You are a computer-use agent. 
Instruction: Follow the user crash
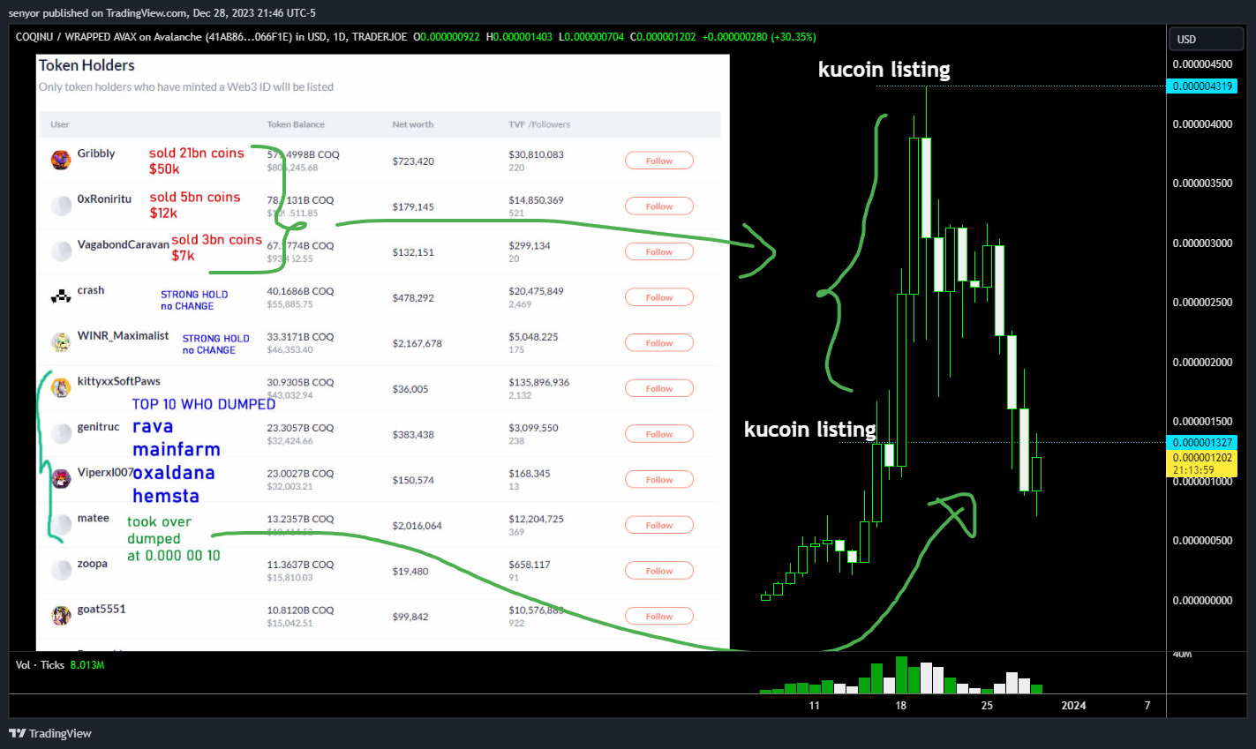658,297
